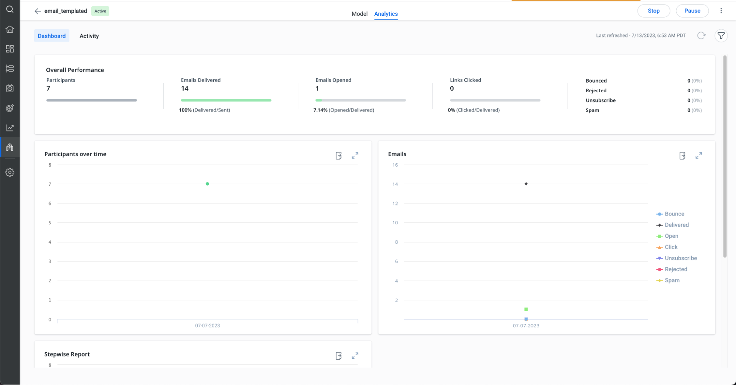
Task: Open the analytics chart icon in the sidebar
Action: coord(10,128)
